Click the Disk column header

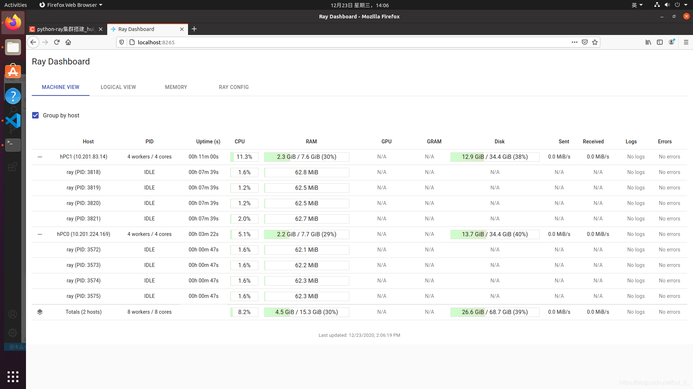(x=500, y=142)
